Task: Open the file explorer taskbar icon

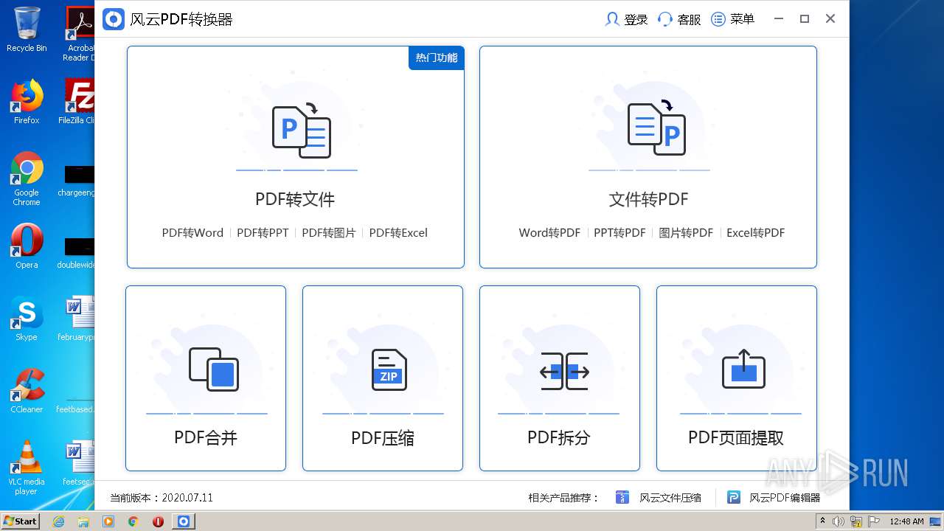Action: tap(83, 521)
